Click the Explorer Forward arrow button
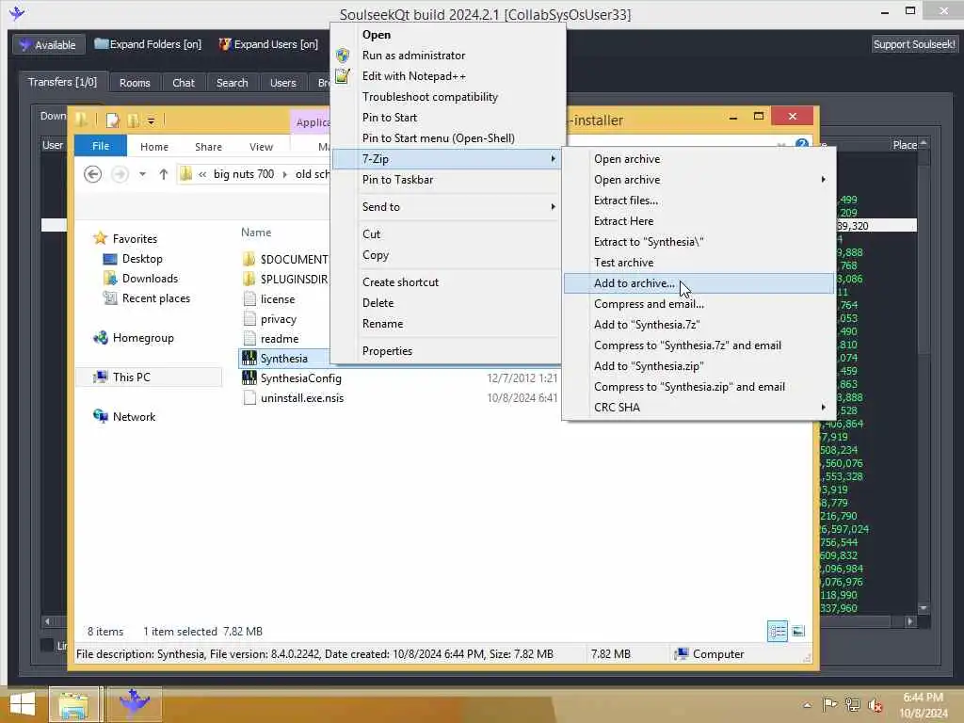Viewport: 964px width, 723px height. tap(120, 174)
